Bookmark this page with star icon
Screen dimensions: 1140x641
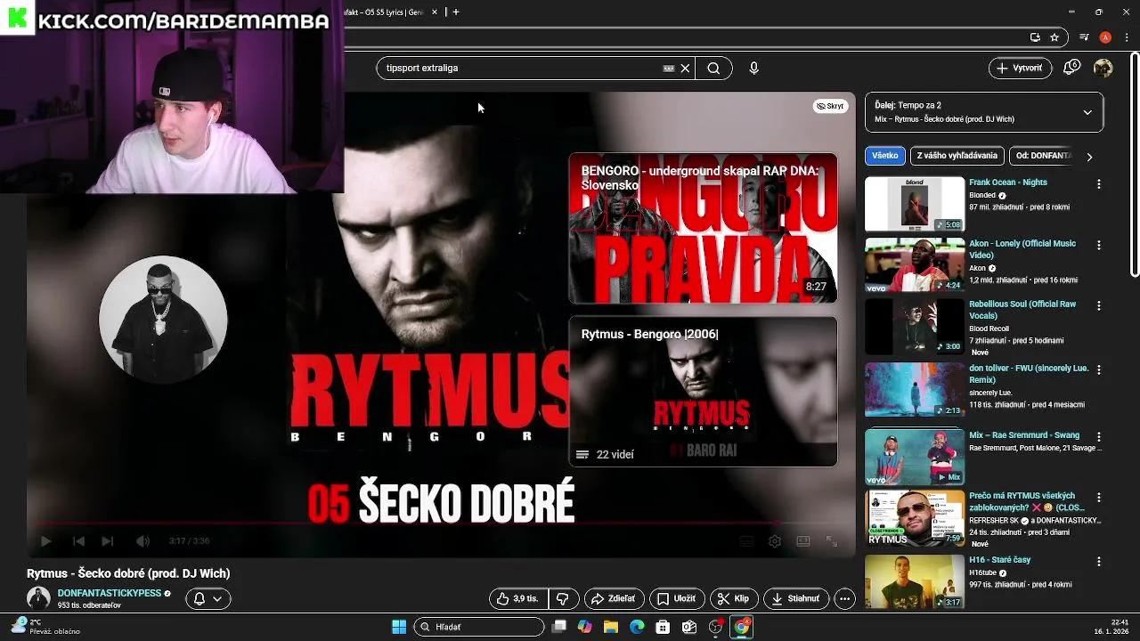[1054, 37]
